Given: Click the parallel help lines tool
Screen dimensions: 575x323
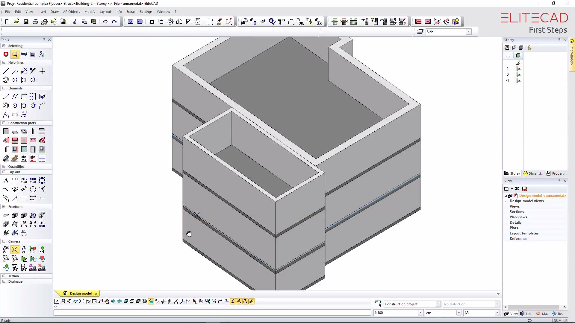Looking at the screenshot, I should (x=33, y=71).
